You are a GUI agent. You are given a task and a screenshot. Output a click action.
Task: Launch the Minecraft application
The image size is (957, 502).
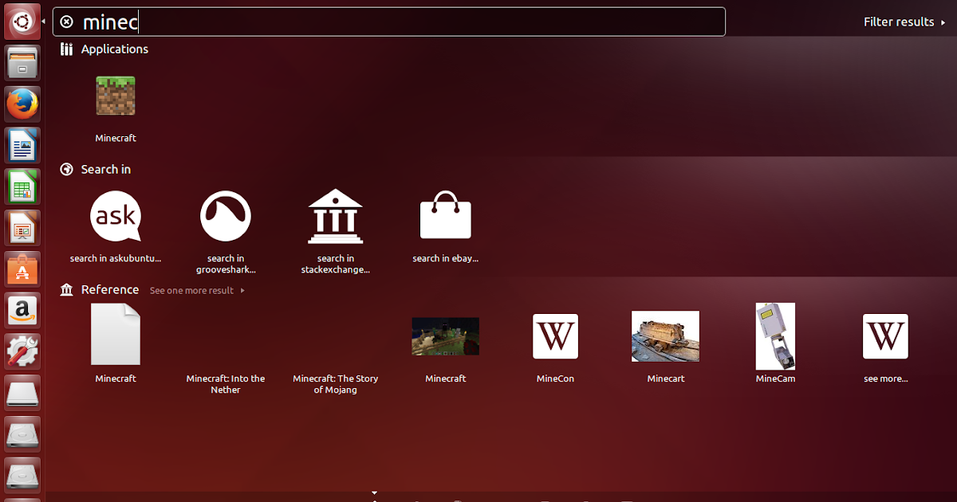tap(116, 96)
